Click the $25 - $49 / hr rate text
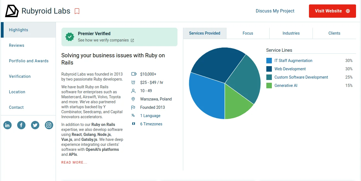This screenshot has height=181, width=361. [152, 82]
